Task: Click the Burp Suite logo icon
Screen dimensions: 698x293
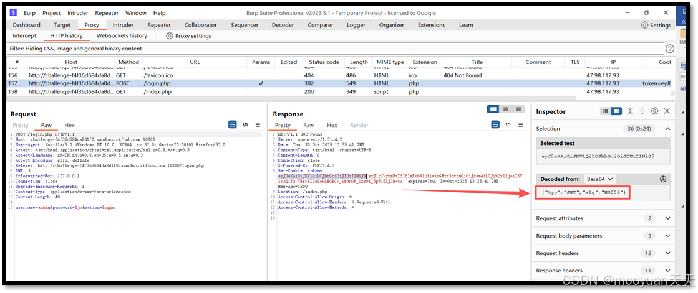Action: tap(13, 13)
